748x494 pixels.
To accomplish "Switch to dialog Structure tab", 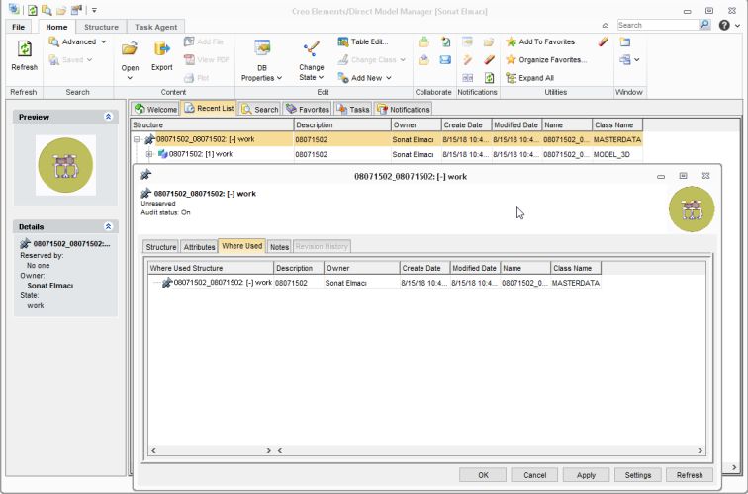I will pyautogui.click(x=160, y=247).
